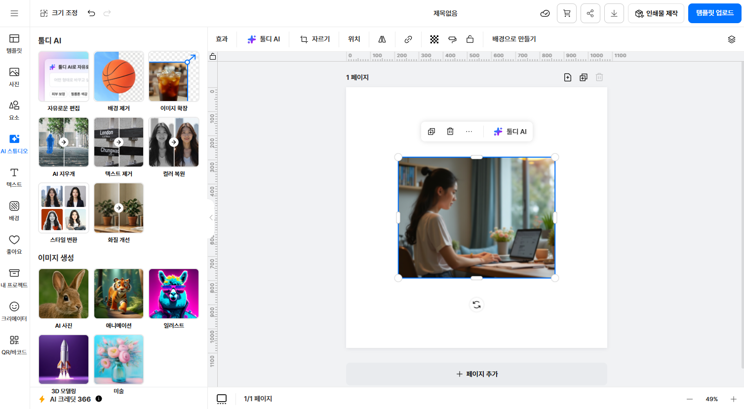744x409 pixels.
Task: Duplicate element in floating toolbar
Action: tap(431, 132)
